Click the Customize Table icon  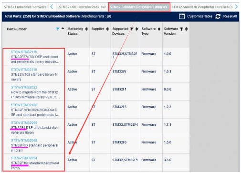point(182,16)
